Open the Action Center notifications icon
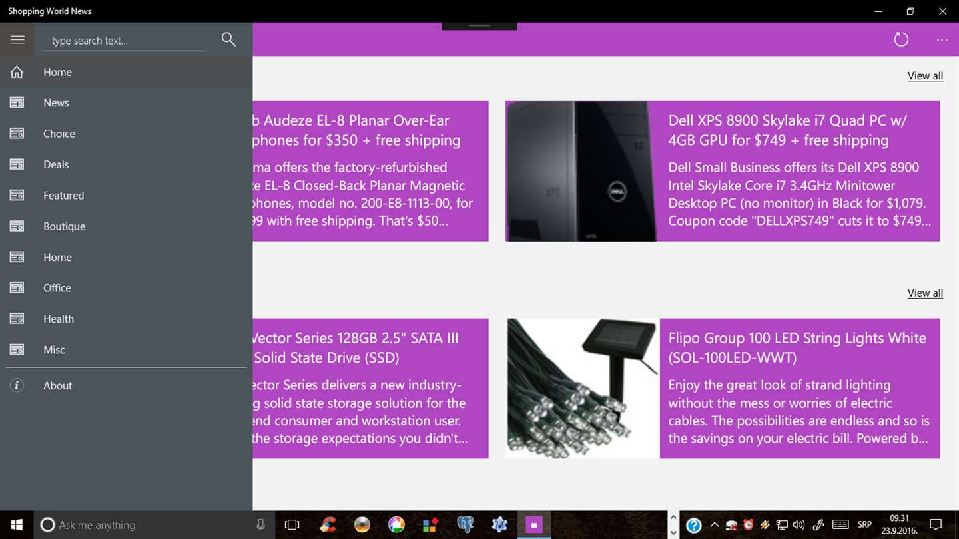The width and height of the screenshot is (959, 539). coord(936,525)
